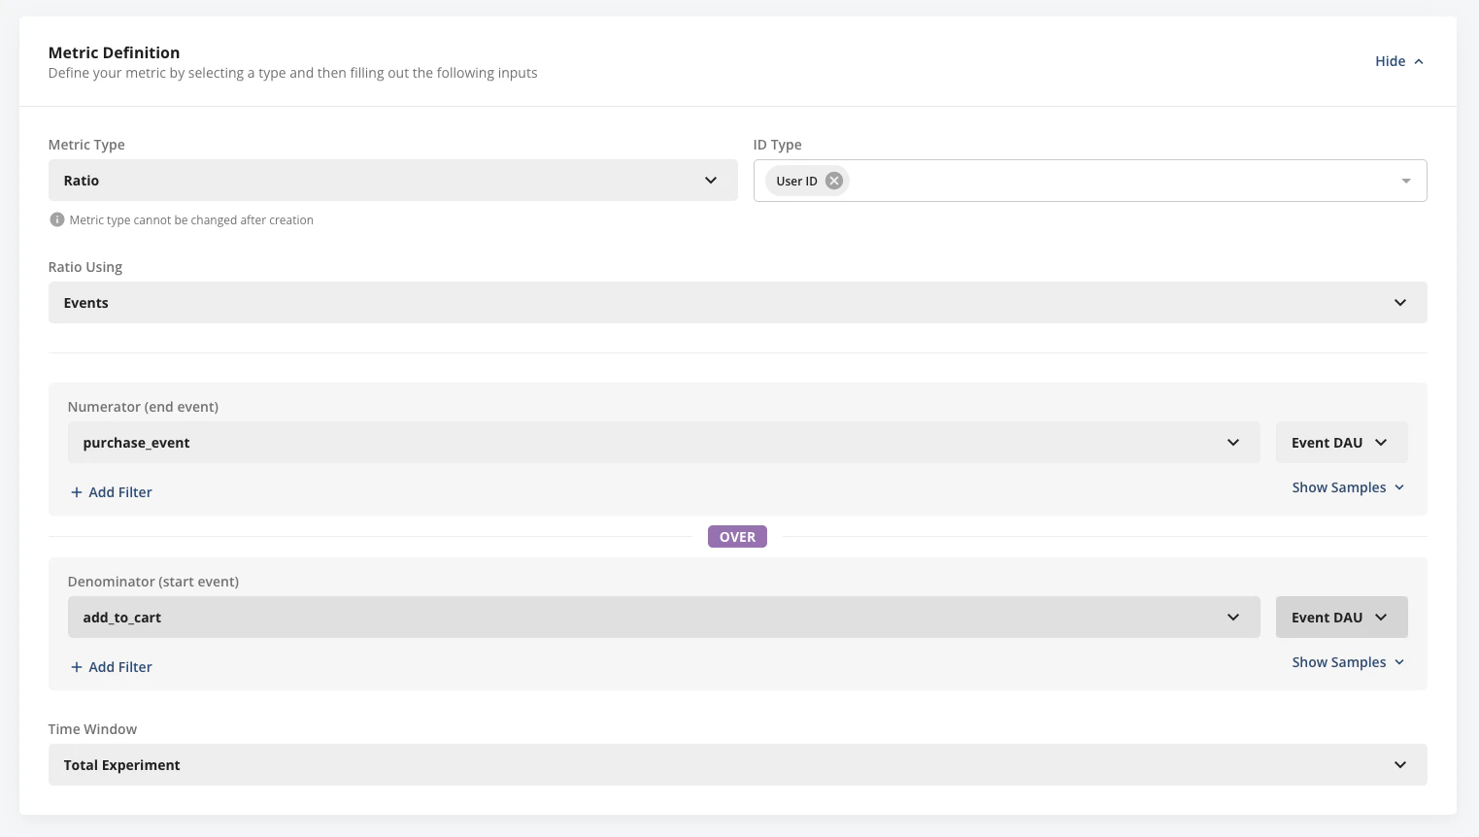This screenshot has width=1479, height=837.
Task: Expand Show Samples under add_to_cart
Action: pos(1348,661)
